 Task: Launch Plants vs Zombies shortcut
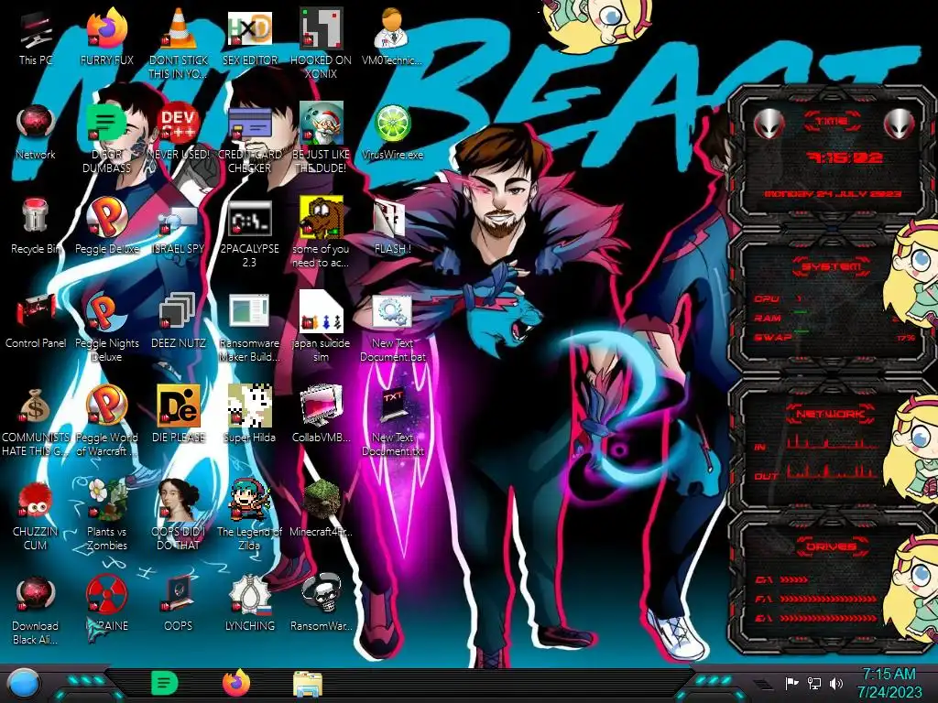pos(107,515)
